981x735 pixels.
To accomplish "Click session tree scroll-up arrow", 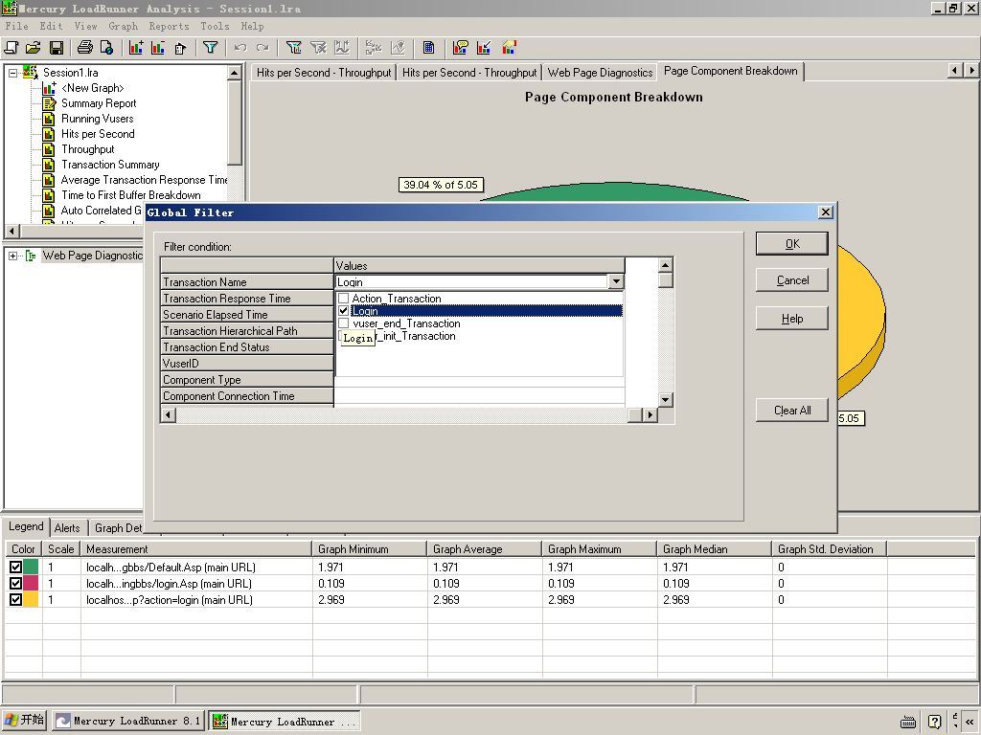I will click(x=234, y=73).
